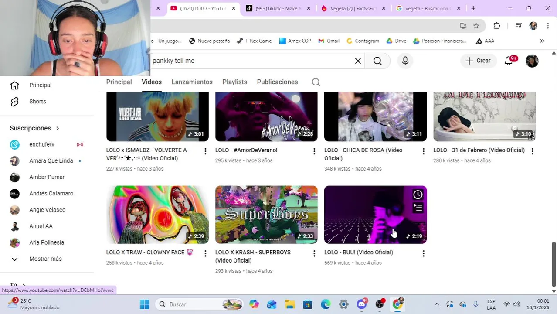Add LOLO - BUU! to Watch Later
Viewport: 557px width, 314px height.
click(x=418, y=195)
